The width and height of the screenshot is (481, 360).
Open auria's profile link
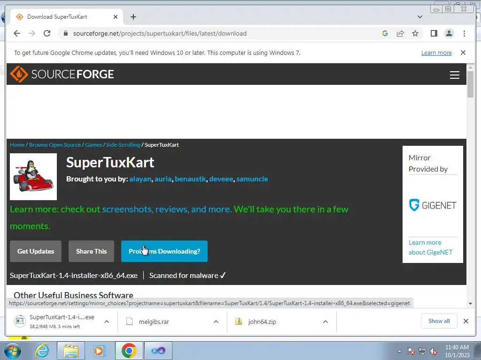click(163, 179)
